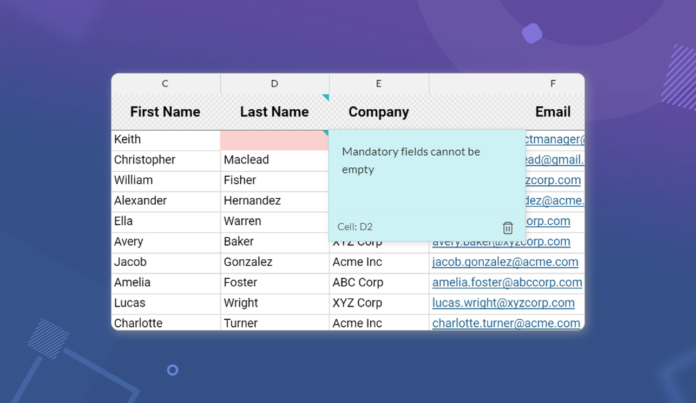Select the cell 'Charlotte'
696x403 pixels.
point(166,323)
